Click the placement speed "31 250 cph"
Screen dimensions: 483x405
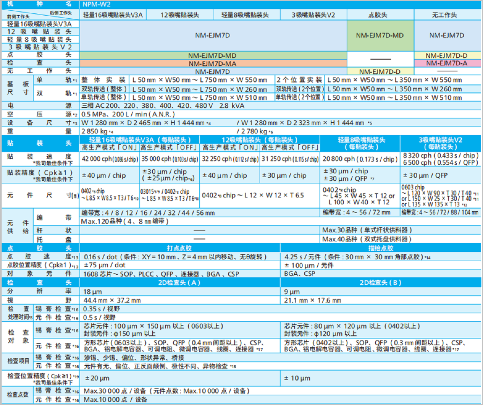[276, 159]
